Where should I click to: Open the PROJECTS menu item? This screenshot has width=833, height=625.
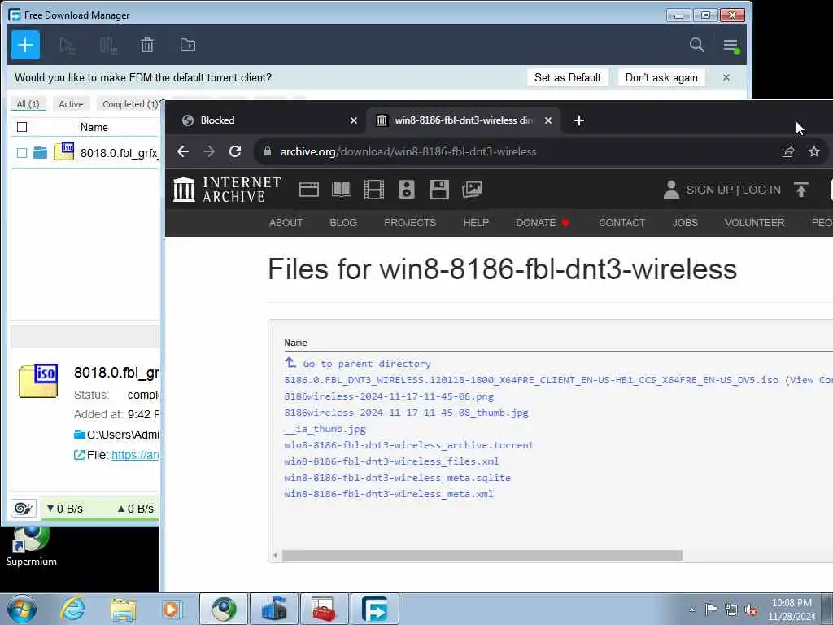click(410, 223)
